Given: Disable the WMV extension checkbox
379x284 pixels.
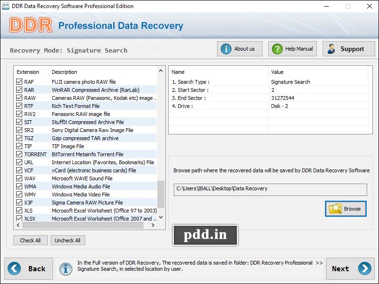Looking at the screenshot, I should coord(19,195).
